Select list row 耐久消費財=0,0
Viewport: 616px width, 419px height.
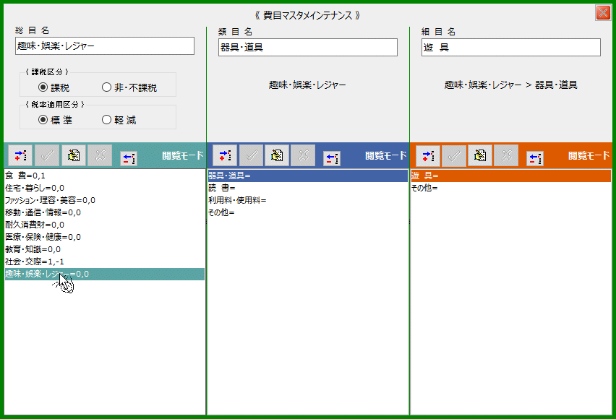(x=105, y=225)
